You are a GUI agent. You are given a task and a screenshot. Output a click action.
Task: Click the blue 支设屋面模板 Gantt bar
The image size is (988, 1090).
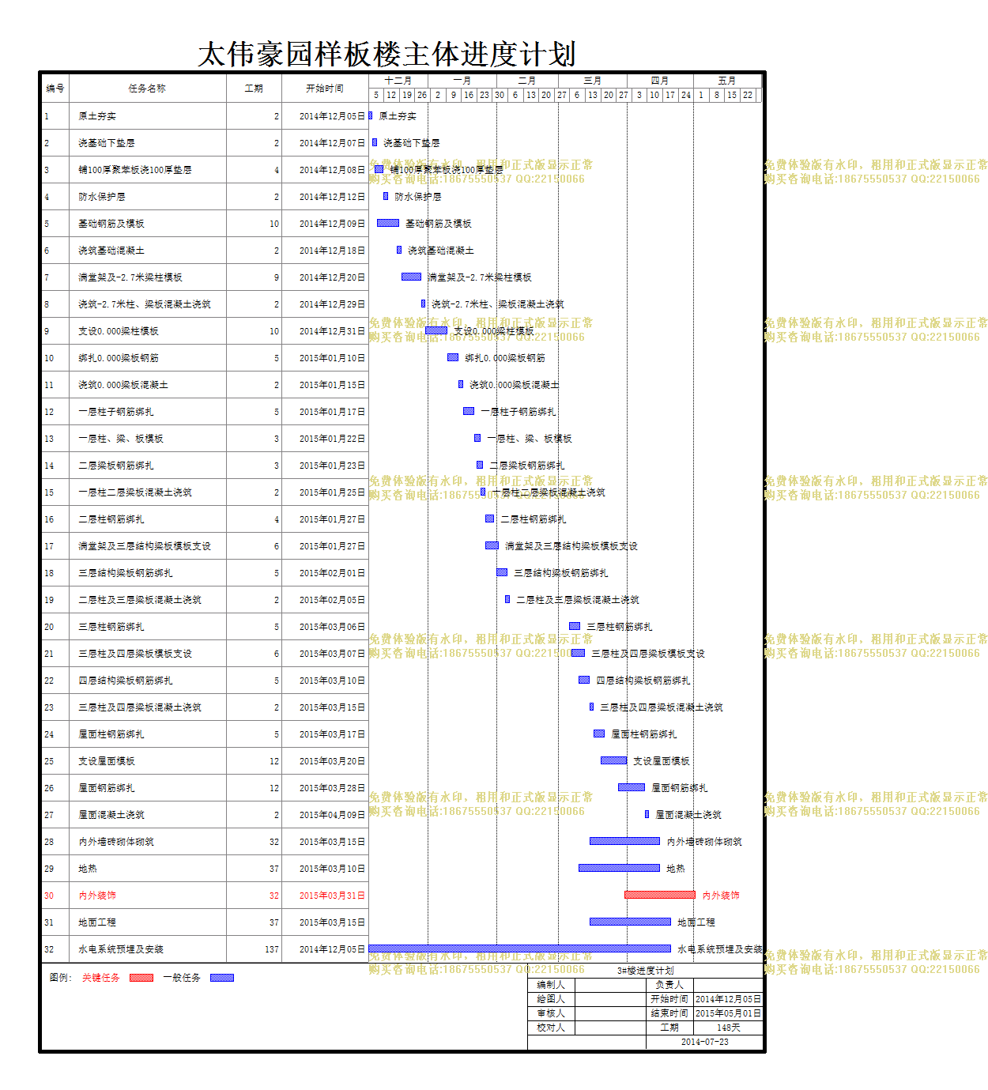point(613,760)
